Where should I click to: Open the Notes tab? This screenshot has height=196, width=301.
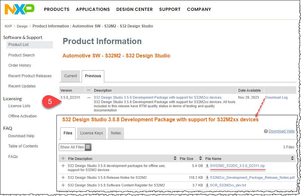[x=116, y=133]
